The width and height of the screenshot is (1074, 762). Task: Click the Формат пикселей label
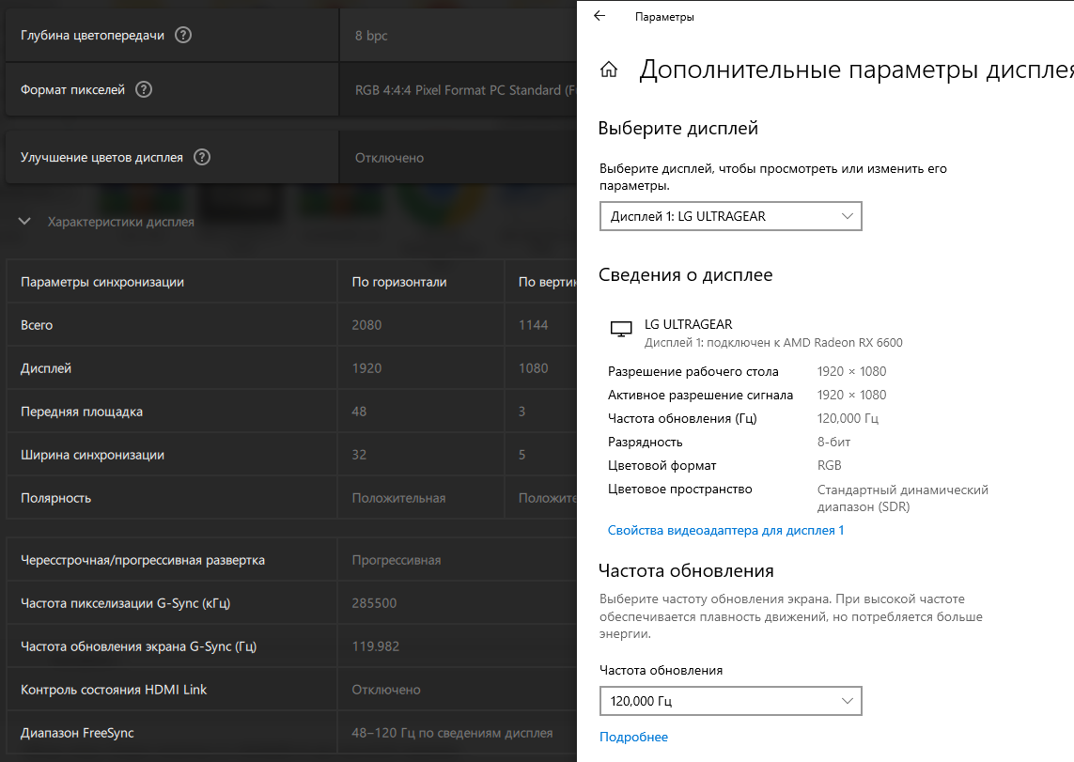[x=72, y=89]
